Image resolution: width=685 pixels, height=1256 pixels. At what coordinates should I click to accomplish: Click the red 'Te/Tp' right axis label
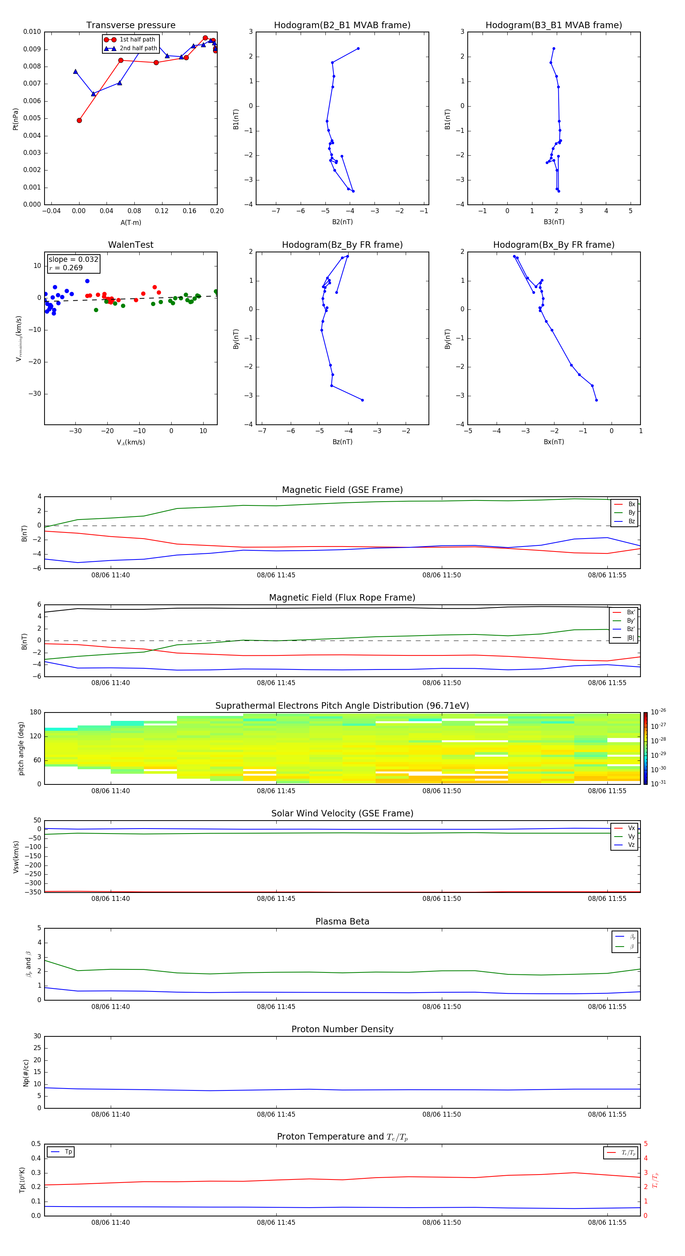[x=655, y=1180]
